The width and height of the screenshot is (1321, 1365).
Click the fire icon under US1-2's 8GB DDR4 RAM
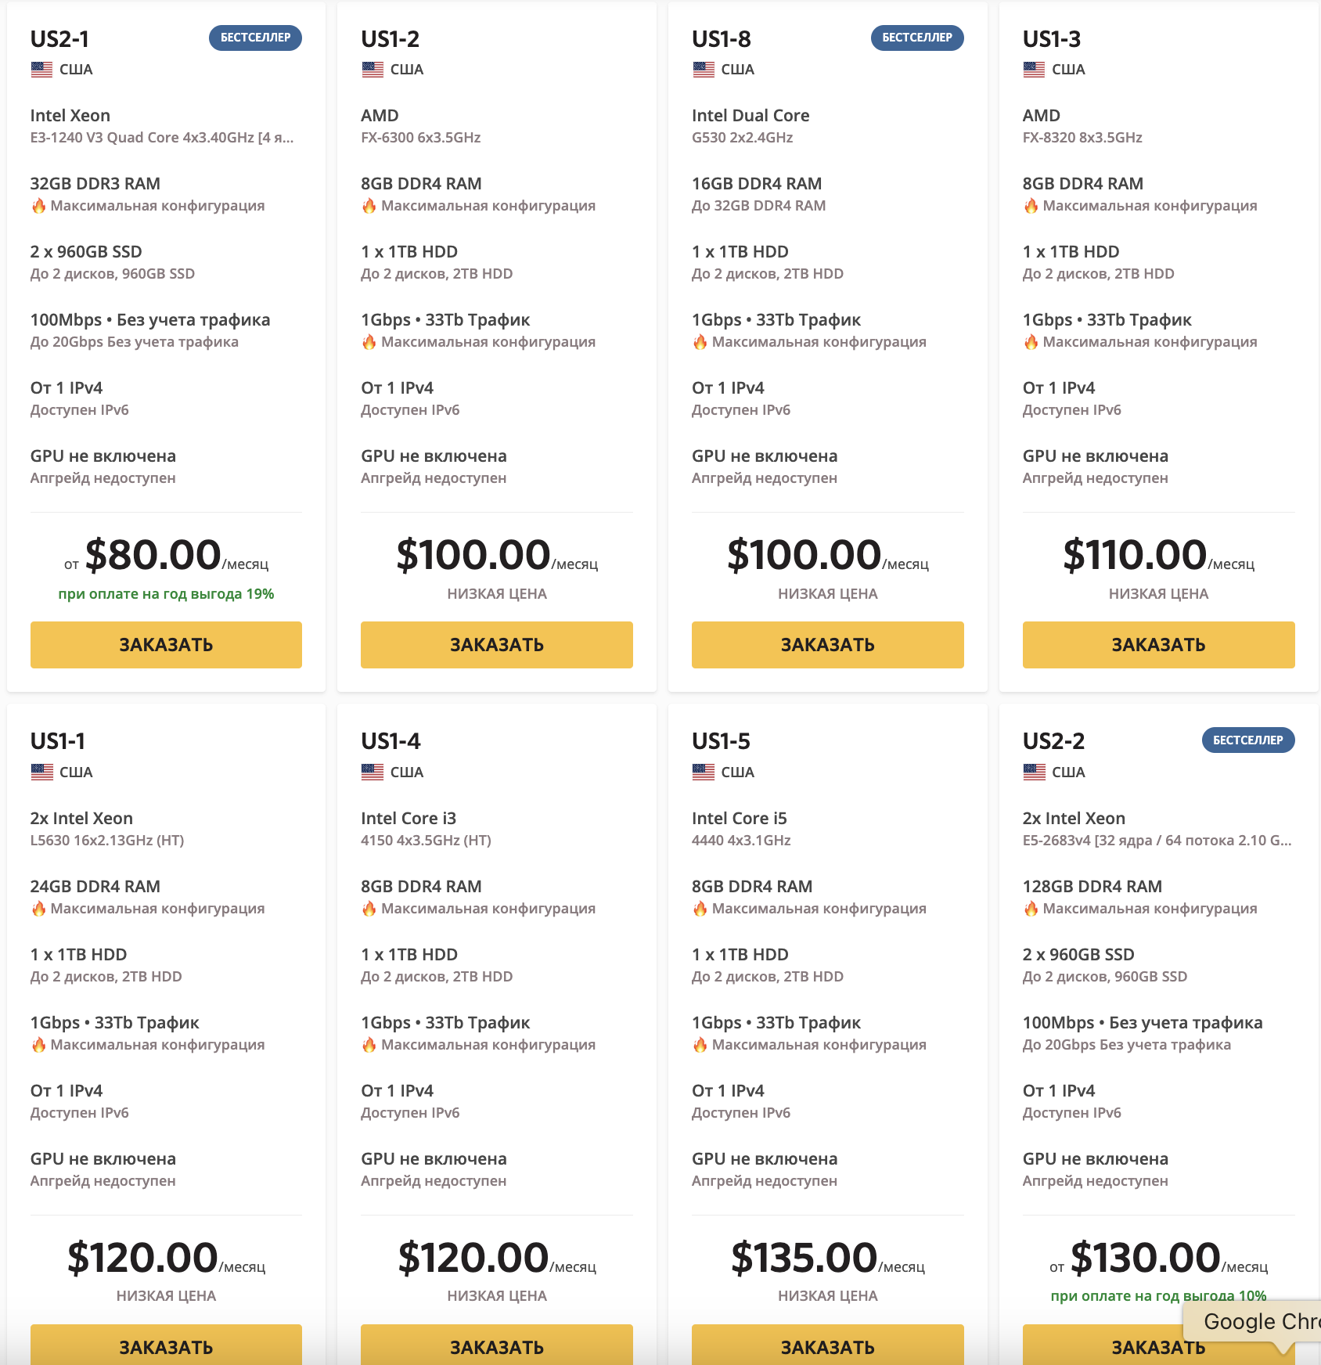(369, 206)
